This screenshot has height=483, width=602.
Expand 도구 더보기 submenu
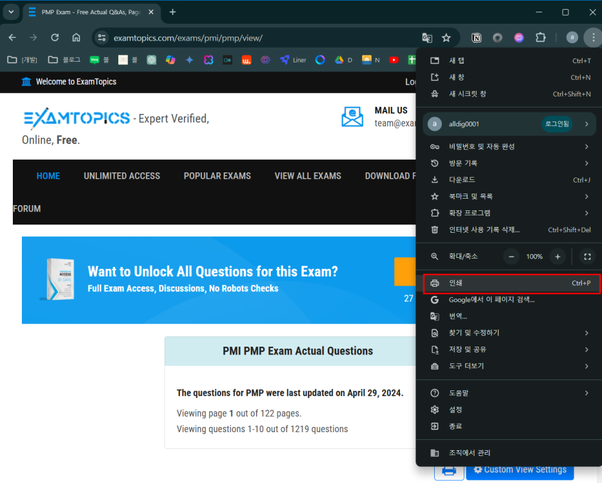510,367
